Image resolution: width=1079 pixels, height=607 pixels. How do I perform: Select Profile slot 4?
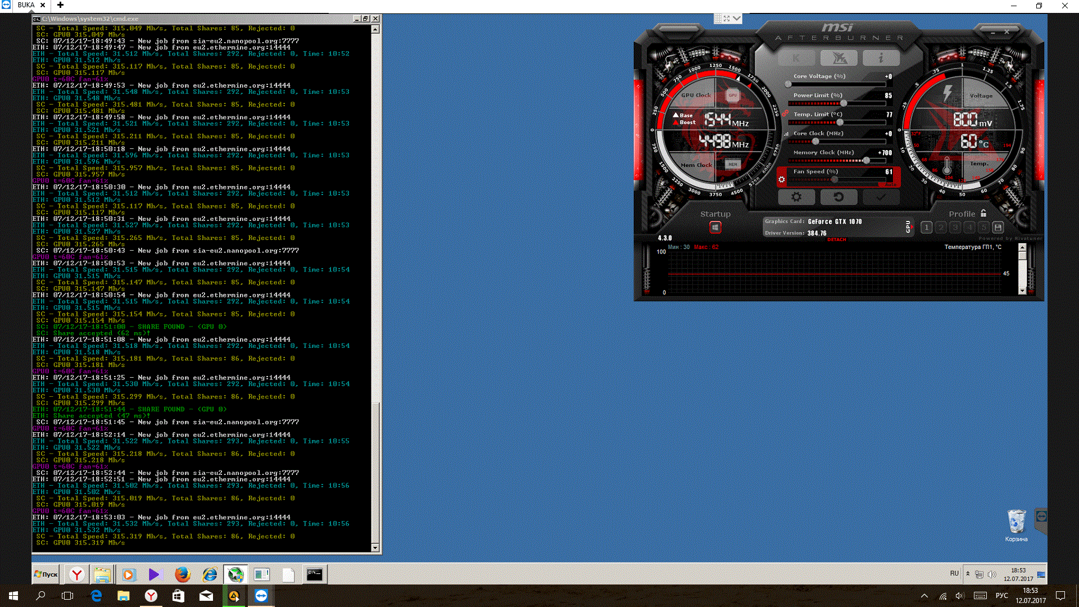(x=969, y=227)
